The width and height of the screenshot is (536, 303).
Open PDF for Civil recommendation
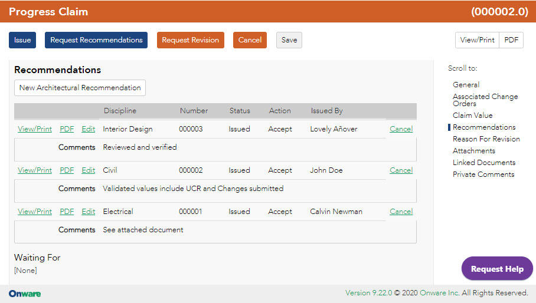pyautogui.click(x=67, y=170)
